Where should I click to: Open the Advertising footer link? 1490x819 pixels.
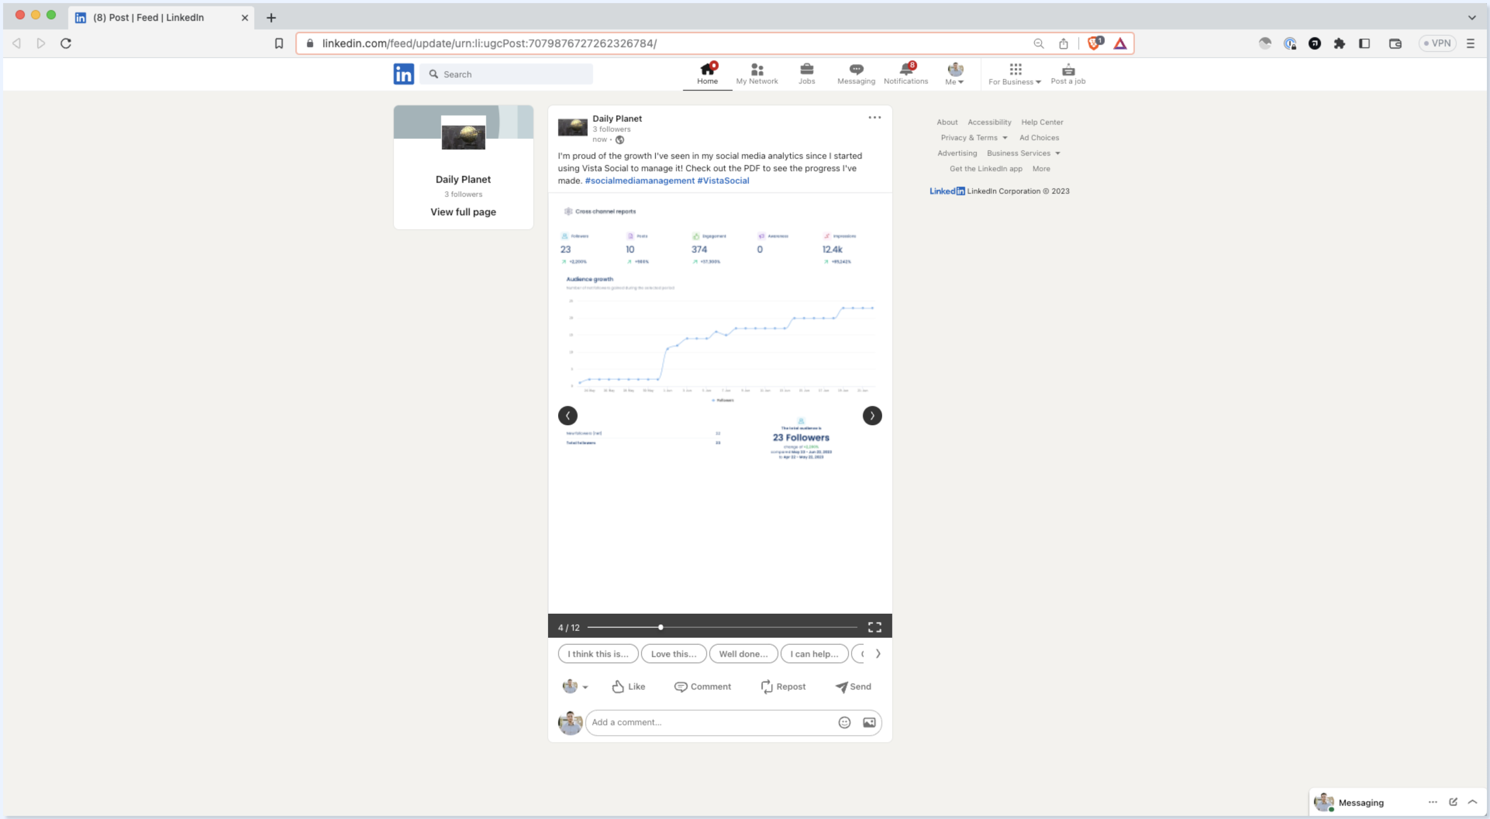coord(957,153)
